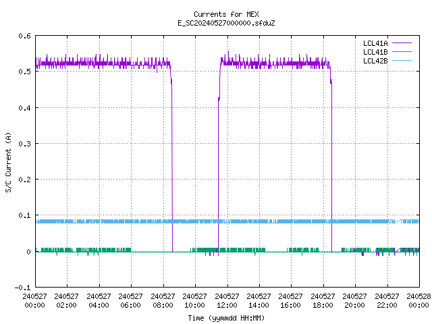The width and height of the screenshot is (432, 324).
Task: Click the "S/C Current (A)" axis label
Action: pyautogui.click(x=8, y=163)
